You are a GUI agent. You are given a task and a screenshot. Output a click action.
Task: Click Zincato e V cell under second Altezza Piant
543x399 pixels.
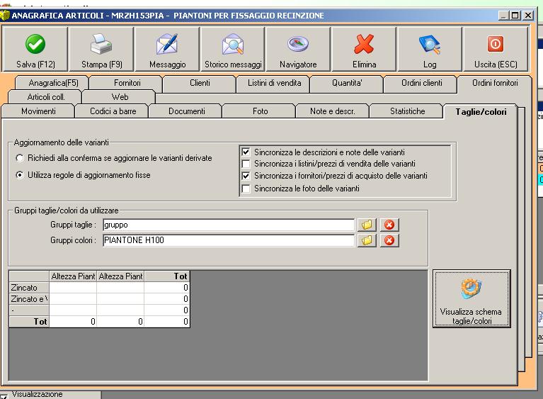tap(120, 299)
